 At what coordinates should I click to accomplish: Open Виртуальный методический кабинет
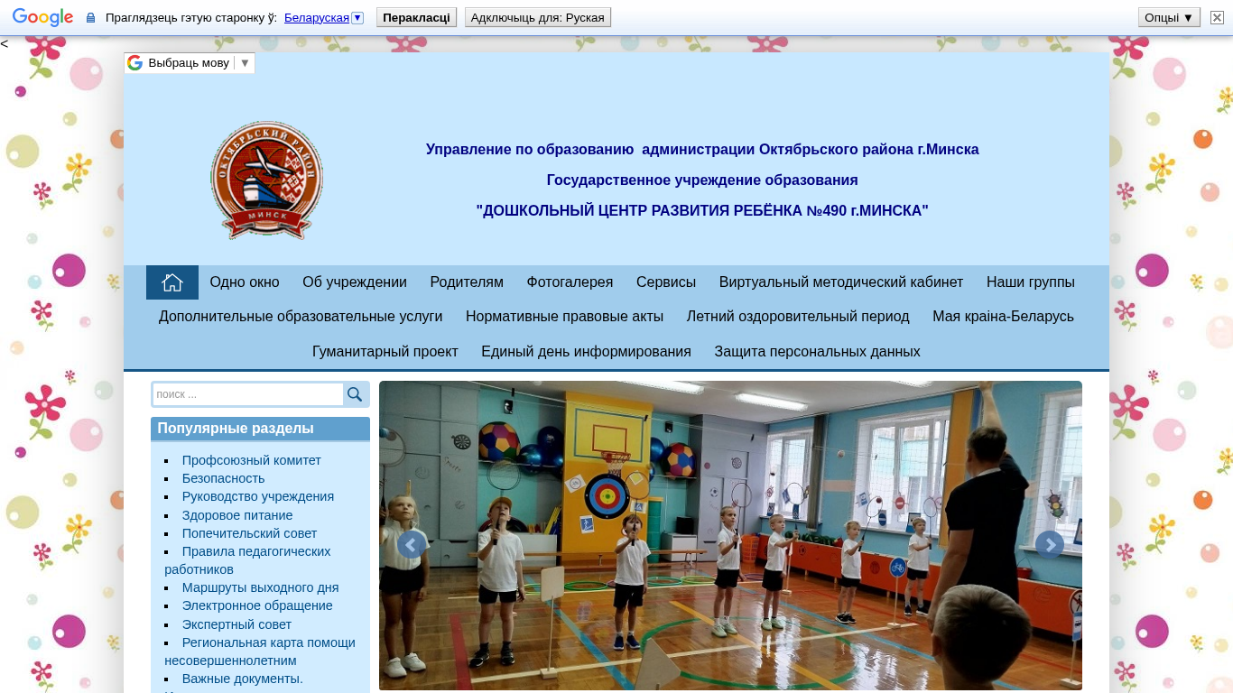[x=841, y=282]
